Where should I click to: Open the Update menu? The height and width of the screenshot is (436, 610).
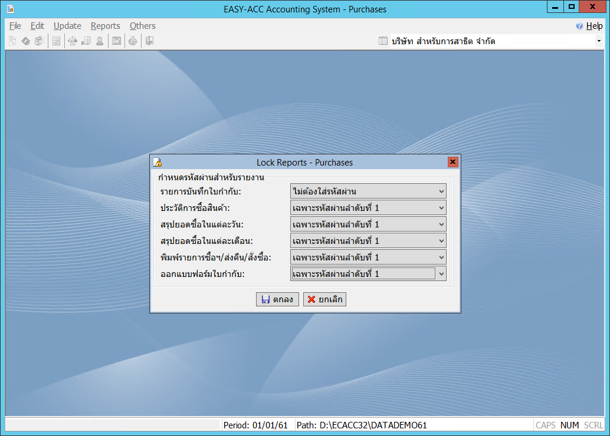point(67,26)
